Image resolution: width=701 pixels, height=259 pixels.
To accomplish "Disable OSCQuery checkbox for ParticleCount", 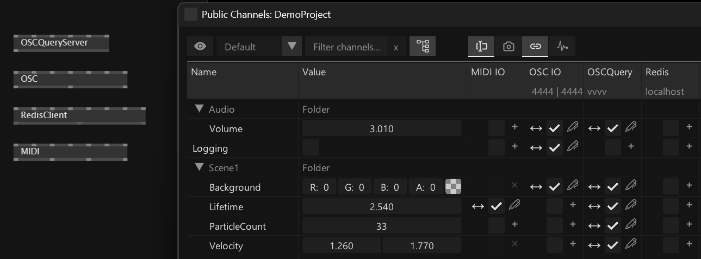I will pos(613,226).
